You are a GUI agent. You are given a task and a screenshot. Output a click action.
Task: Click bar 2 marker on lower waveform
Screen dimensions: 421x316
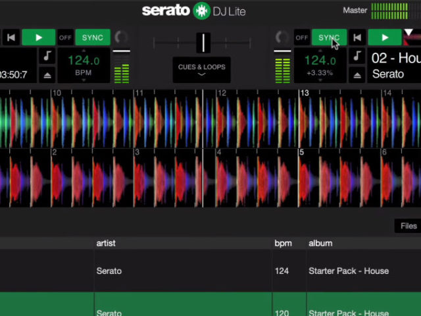pyautogui.click(x=55, y=152)
